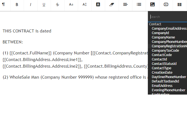Open the paragraph format tool
Viewport: 187px width, 116px height.
point(4,4)
